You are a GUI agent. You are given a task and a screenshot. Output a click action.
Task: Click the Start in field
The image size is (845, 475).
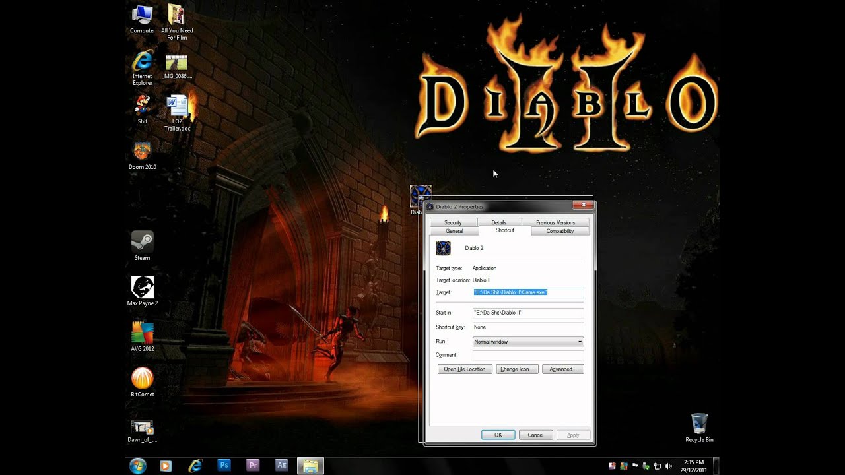528,313
